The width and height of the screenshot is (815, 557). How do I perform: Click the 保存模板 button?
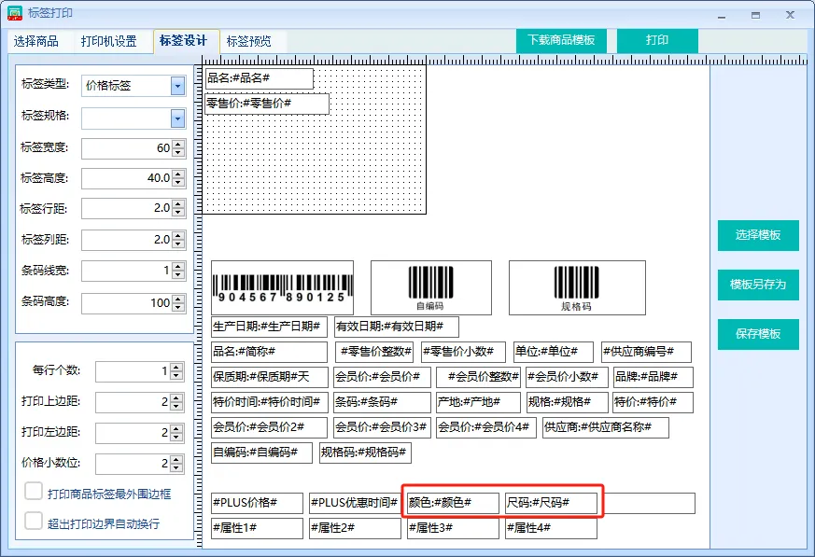[757, 334]
